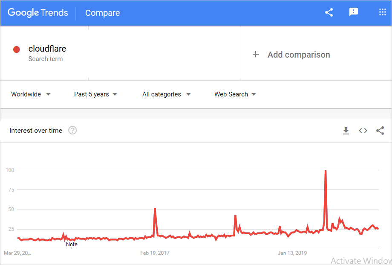The image size is (392, 265).
Task: Click the Note marker on the chart
Action: (72, 245)
